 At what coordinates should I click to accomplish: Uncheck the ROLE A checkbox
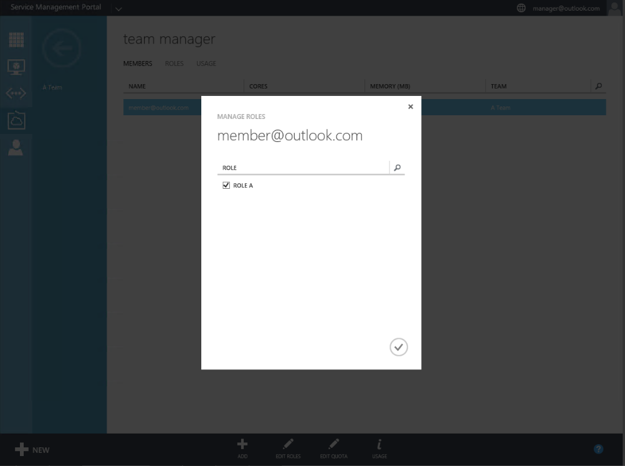(x=226, y=186)
